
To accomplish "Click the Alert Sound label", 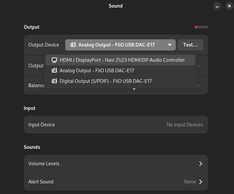I will [x=41, y=182].
